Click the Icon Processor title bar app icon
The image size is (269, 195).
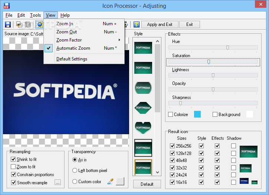pyautogui.click(x=7, y=6)
